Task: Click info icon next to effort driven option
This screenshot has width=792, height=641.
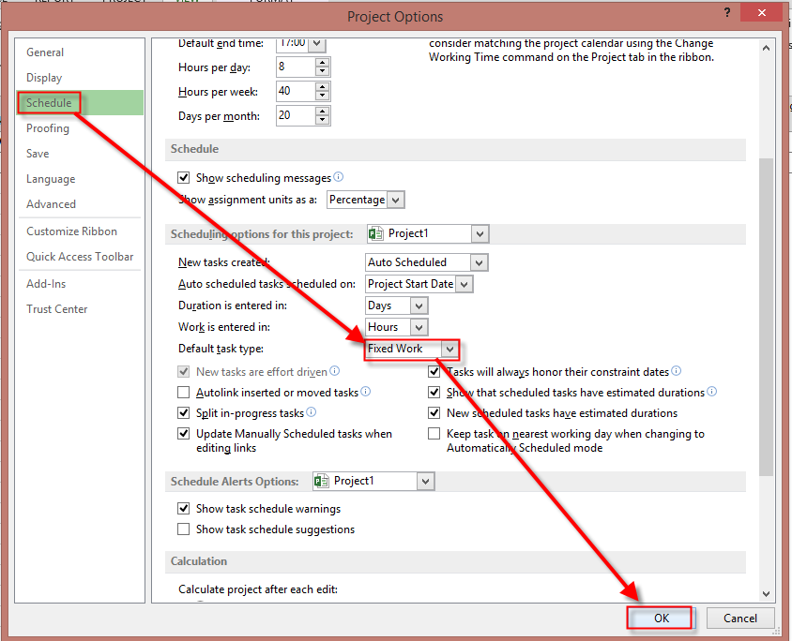Action: click(334, 372)
